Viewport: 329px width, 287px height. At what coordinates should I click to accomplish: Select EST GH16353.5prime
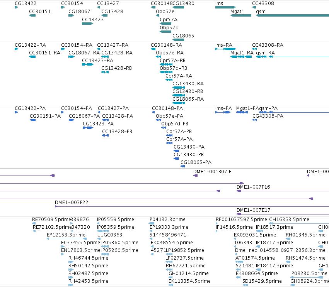[299, 224]
